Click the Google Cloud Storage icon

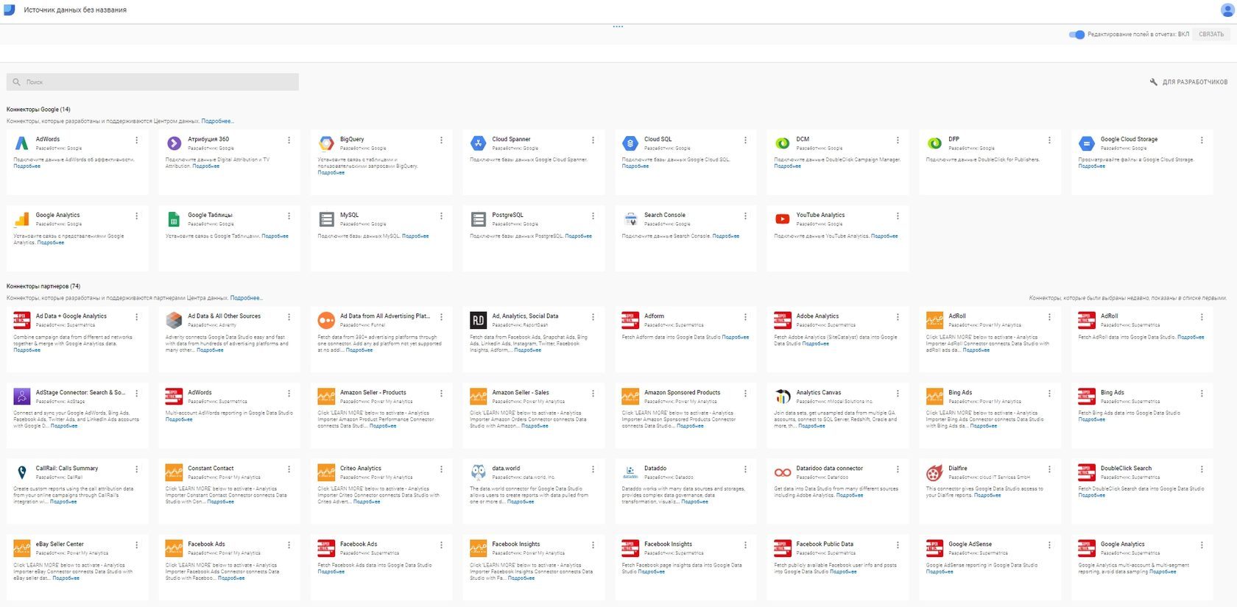click(1087, 143)
